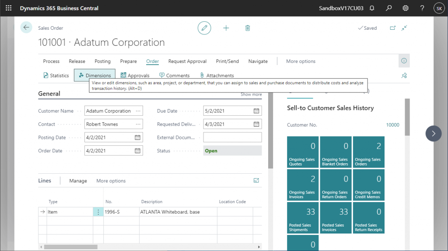Open Ongoing Sales Credit Memos tile
The image size is (448, 251).
point(368,185)
